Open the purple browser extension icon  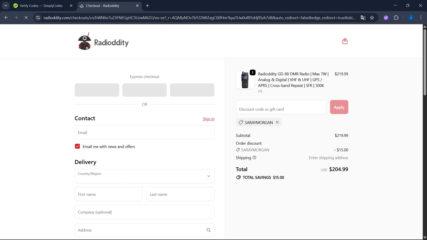[386, 18]
